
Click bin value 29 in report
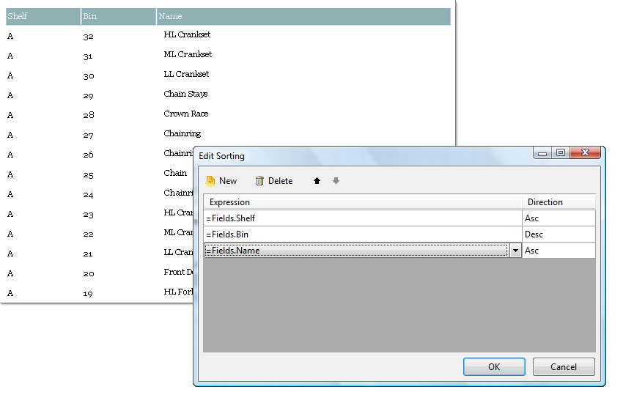tap(88, 96)
